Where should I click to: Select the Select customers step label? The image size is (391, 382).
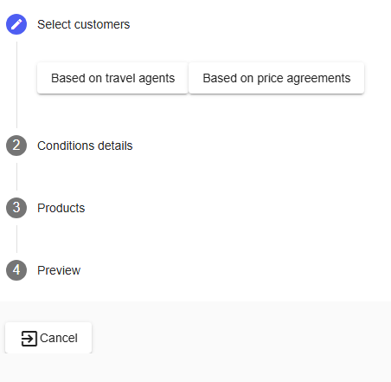tap(84, 24)
